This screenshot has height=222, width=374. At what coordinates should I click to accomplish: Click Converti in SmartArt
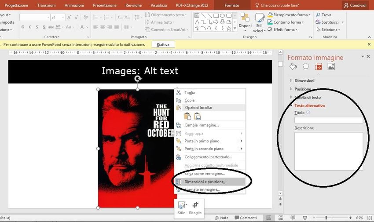coord(166,29)
